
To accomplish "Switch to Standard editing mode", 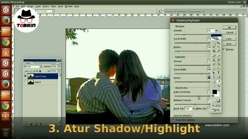I will click(214, 101).
